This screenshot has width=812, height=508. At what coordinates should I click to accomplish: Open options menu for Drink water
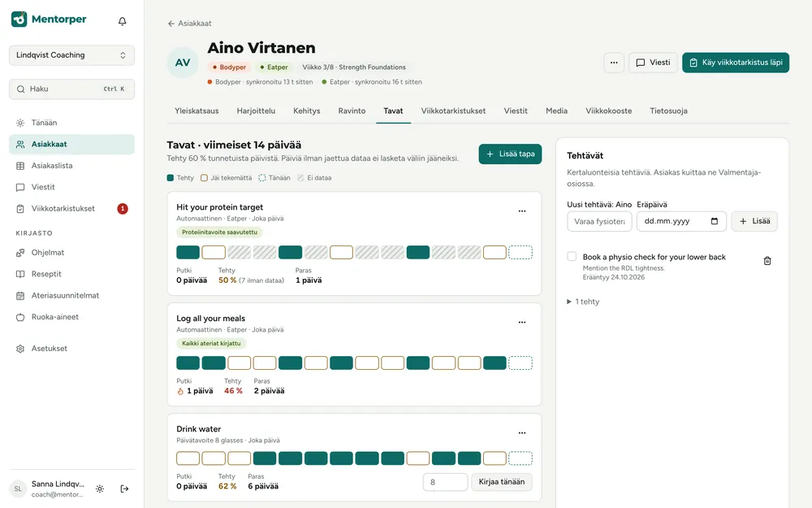(x=522, y=433)
